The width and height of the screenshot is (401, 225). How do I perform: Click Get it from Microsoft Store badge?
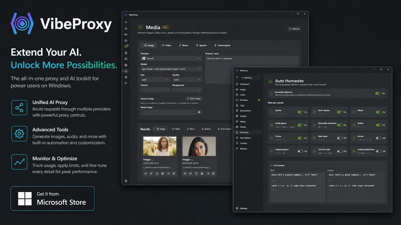[52, 198]
